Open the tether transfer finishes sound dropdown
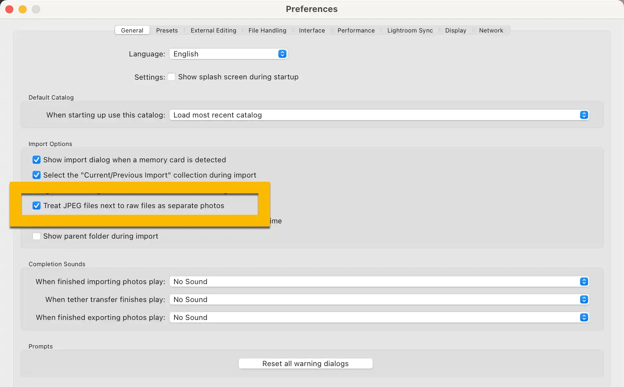The image size is (624, 387). [379, 299]
